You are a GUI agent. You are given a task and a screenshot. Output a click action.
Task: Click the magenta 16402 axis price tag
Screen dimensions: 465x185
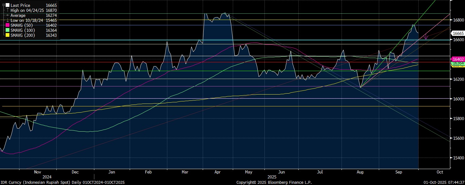pyautogui.click(x=457, y=59)
